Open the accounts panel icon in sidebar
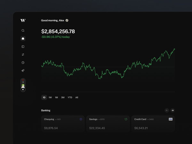 pos(23,47)
